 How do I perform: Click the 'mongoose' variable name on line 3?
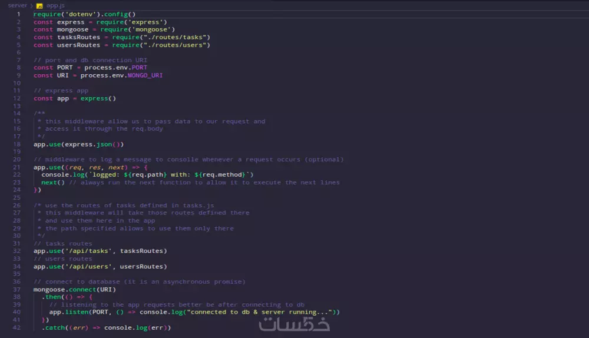[73, 29]
